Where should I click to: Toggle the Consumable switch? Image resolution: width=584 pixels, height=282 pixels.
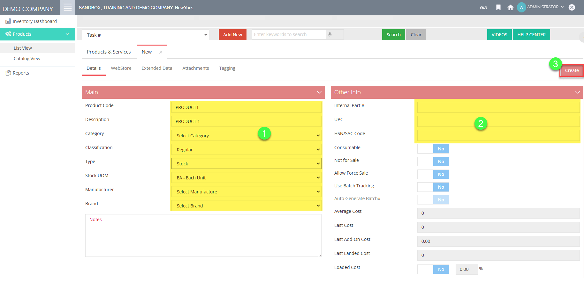pos(433,149)
